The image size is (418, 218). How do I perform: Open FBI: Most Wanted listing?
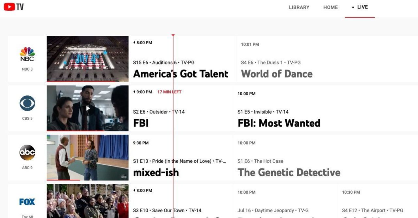(279, 123)
